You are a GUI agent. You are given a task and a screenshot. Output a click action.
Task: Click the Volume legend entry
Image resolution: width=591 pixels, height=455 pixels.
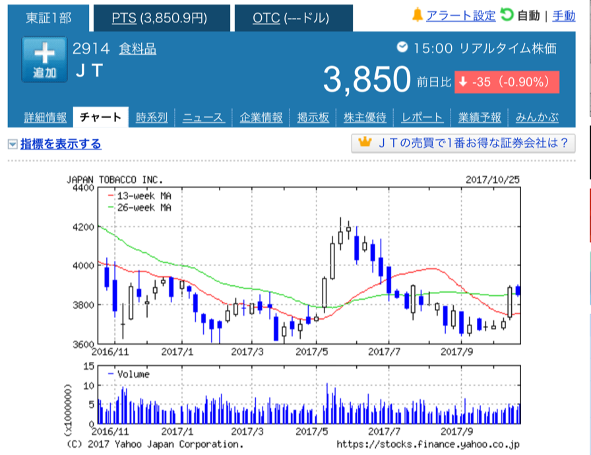129,374
